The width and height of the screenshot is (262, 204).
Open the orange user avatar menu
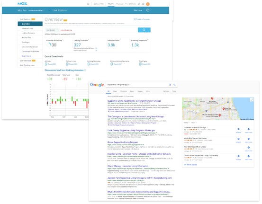point(148,4)
